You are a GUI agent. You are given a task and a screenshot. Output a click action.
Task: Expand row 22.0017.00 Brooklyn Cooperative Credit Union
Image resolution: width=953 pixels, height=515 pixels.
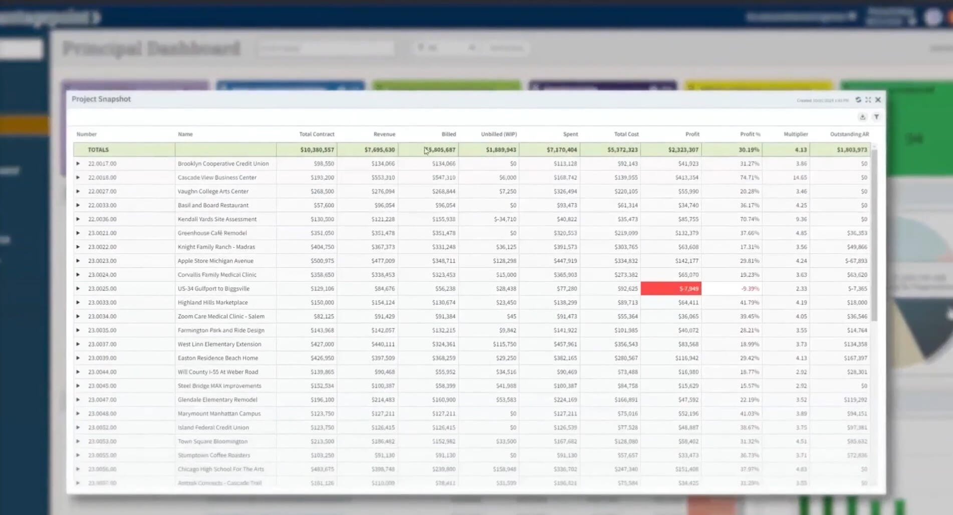tap(78, 164)
